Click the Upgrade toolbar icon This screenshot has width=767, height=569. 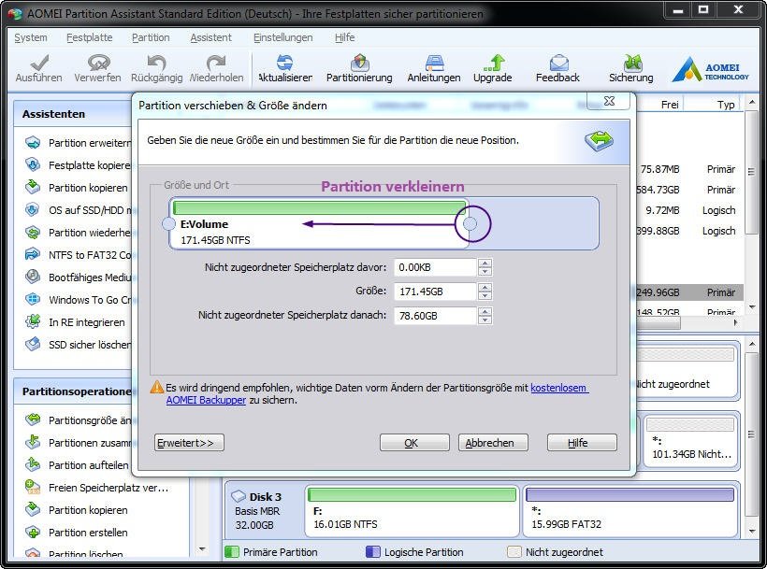pos(494,63)
